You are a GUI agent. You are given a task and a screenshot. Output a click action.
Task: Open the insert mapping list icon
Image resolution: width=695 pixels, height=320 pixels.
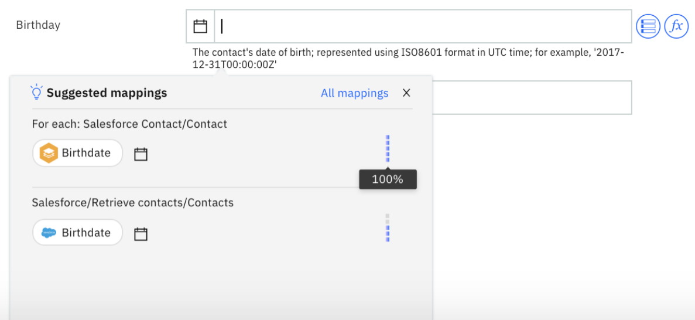pos(648,26)
